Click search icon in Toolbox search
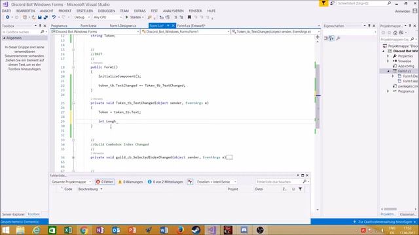Viewport: 419px width, 235px height. (x=42, y=32)
